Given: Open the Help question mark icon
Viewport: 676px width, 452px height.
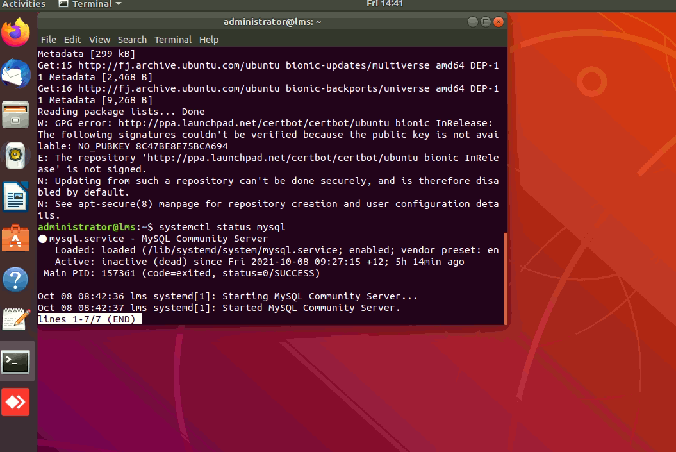Looking at the screenshot, I should coord(16,280).
